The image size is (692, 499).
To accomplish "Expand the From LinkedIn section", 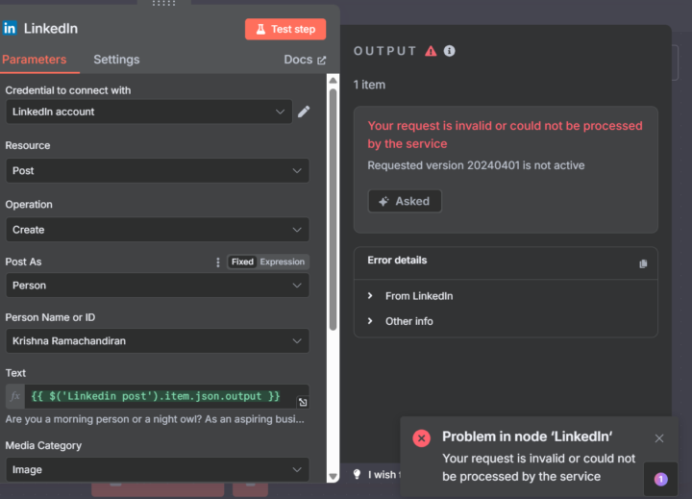I will (410, 296).
